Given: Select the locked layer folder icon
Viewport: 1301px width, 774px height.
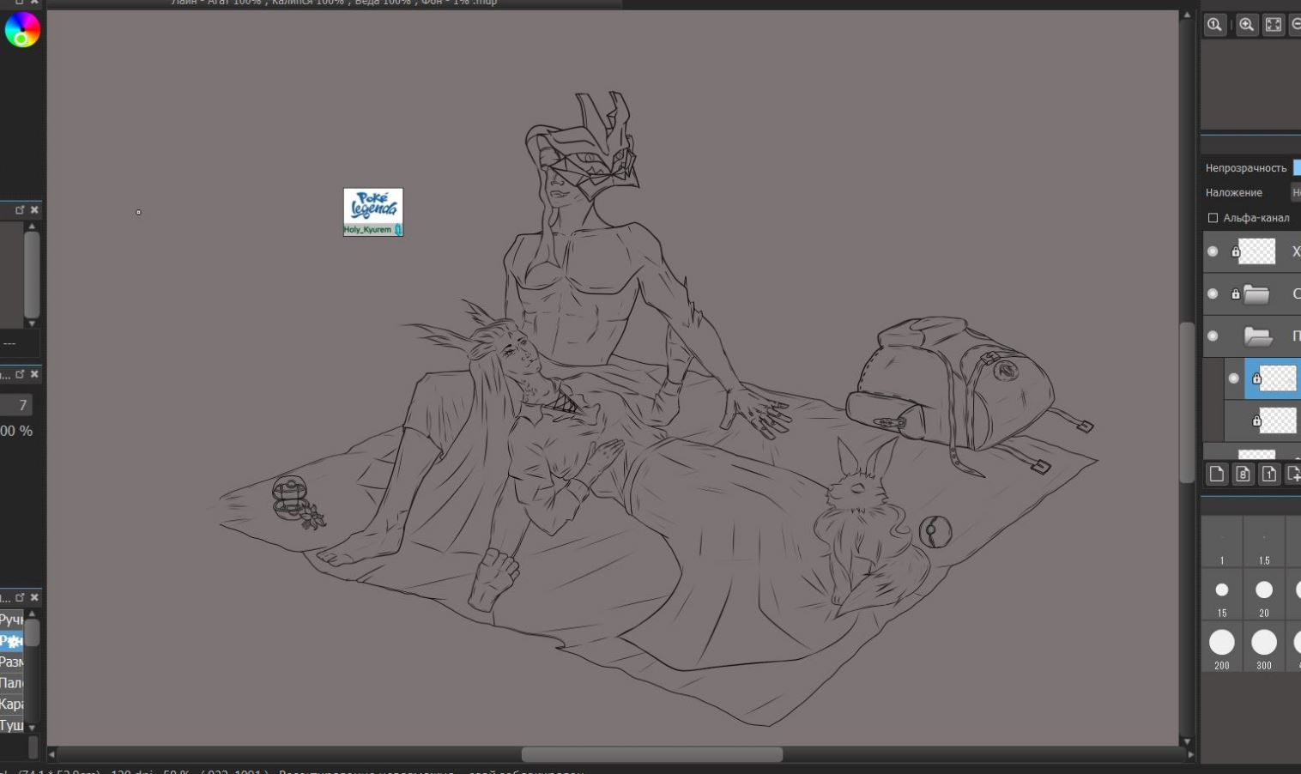Looking at the screenshot, I should 1256,294.
